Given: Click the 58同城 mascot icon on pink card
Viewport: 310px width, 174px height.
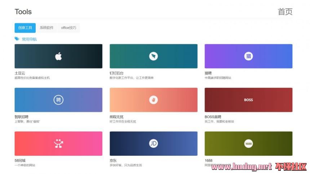Looking at the screenshot, I should [x=58, y=143].
